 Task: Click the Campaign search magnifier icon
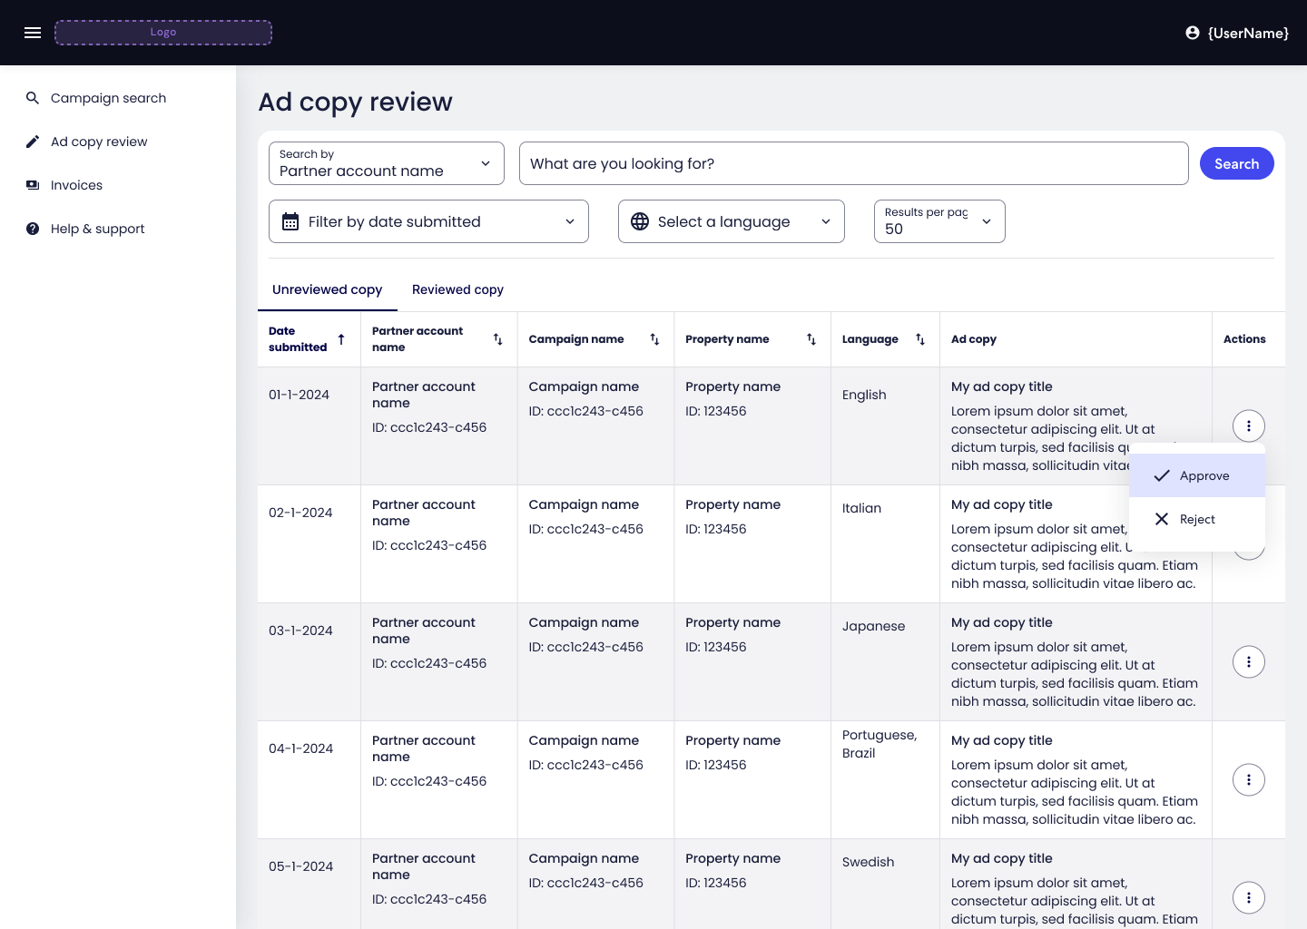click(x=33, y=97)
